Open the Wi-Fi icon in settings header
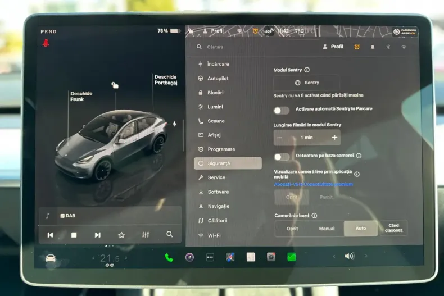Image resolution: width=444 pixels, height=296 pixels. 404,47
